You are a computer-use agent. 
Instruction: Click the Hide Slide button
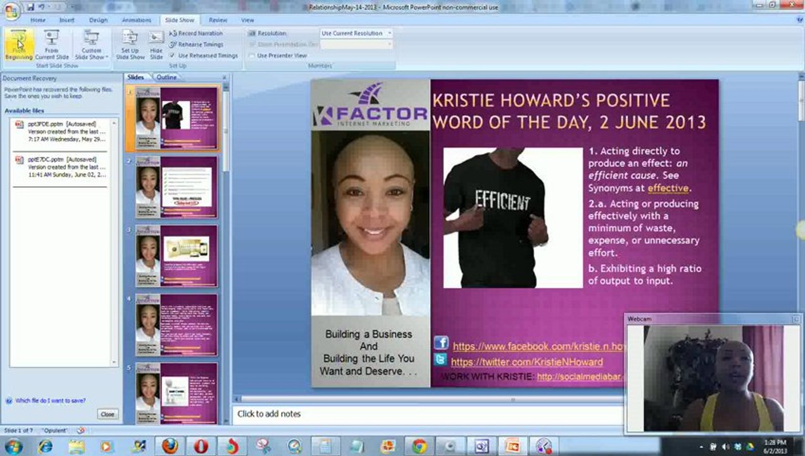pyautogui.click(x=156, y=44)
